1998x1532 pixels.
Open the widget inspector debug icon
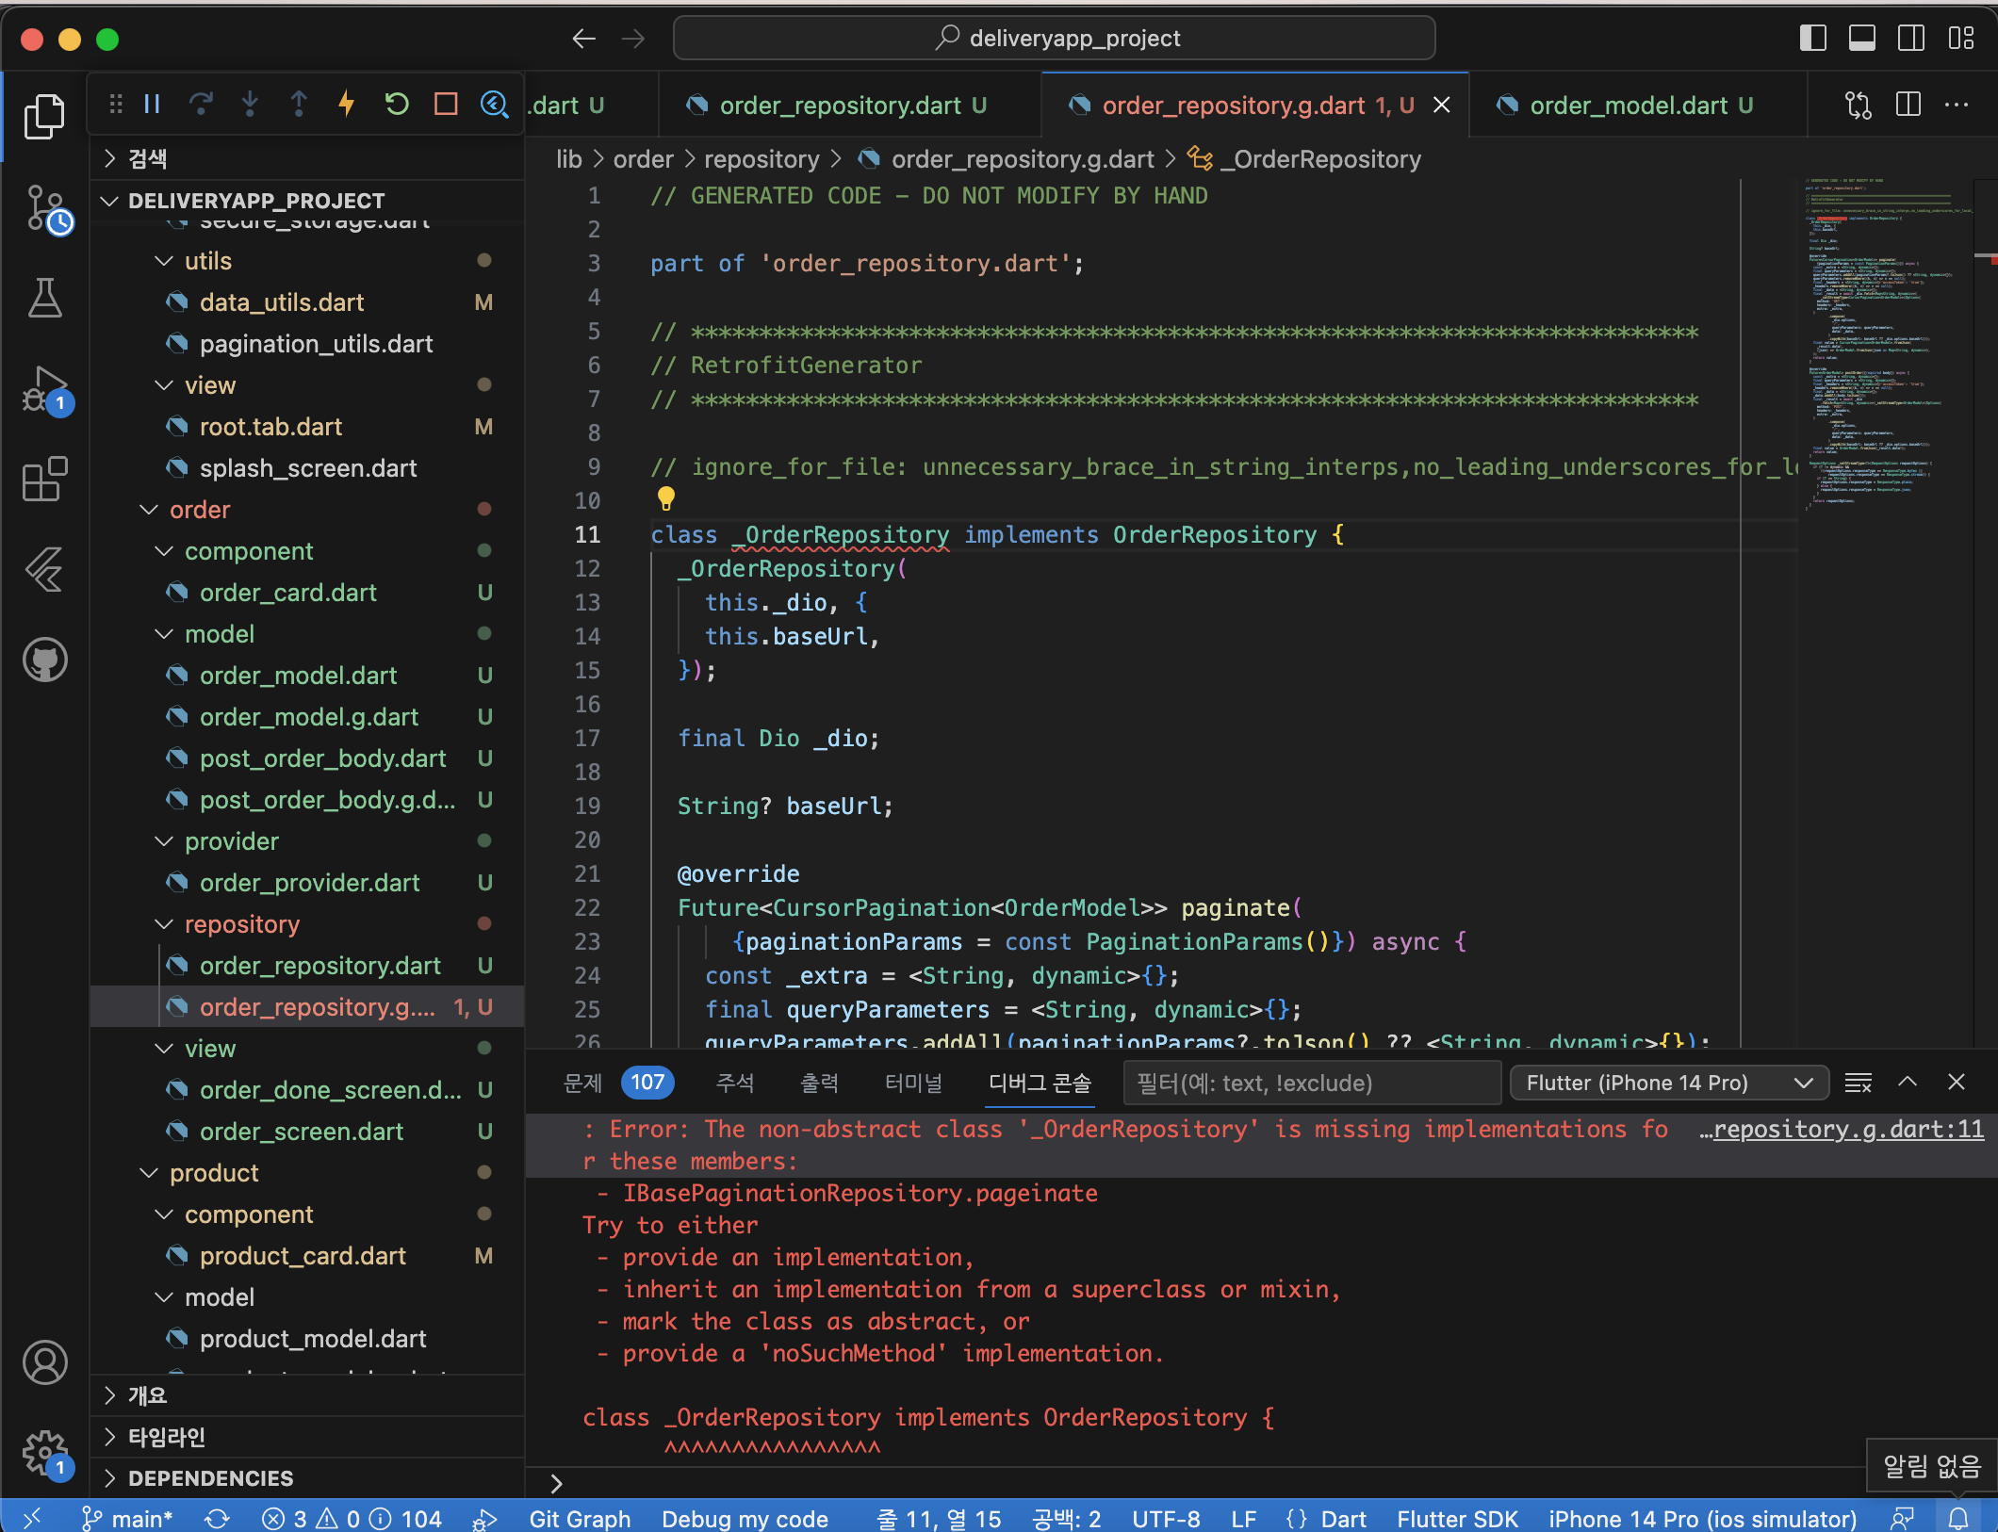(494, 104)
